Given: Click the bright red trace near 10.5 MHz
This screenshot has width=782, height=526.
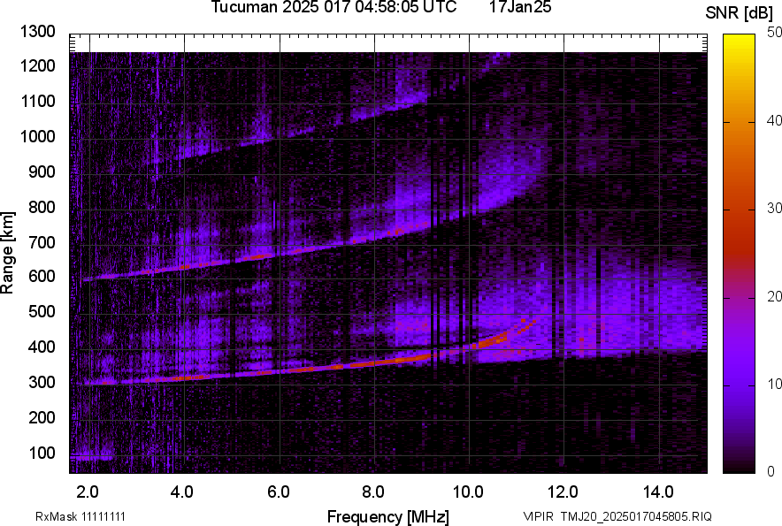Looking at the screenshot, I should [x=491, y=341].
